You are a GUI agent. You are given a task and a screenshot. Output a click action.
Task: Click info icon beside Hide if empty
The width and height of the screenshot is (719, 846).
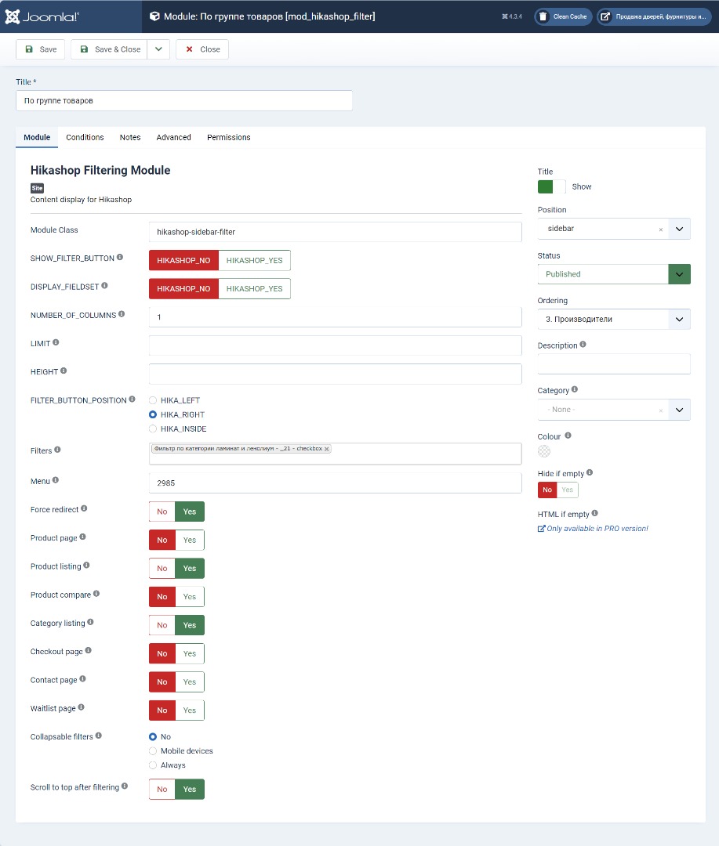click(590, 472)
